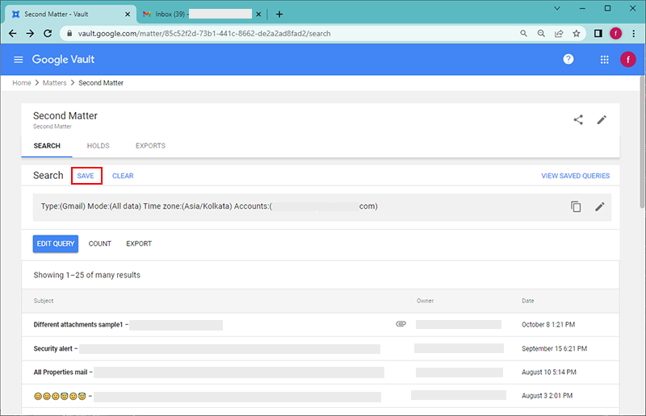Click the date October 8 1:21 PM

coord(548,325)
